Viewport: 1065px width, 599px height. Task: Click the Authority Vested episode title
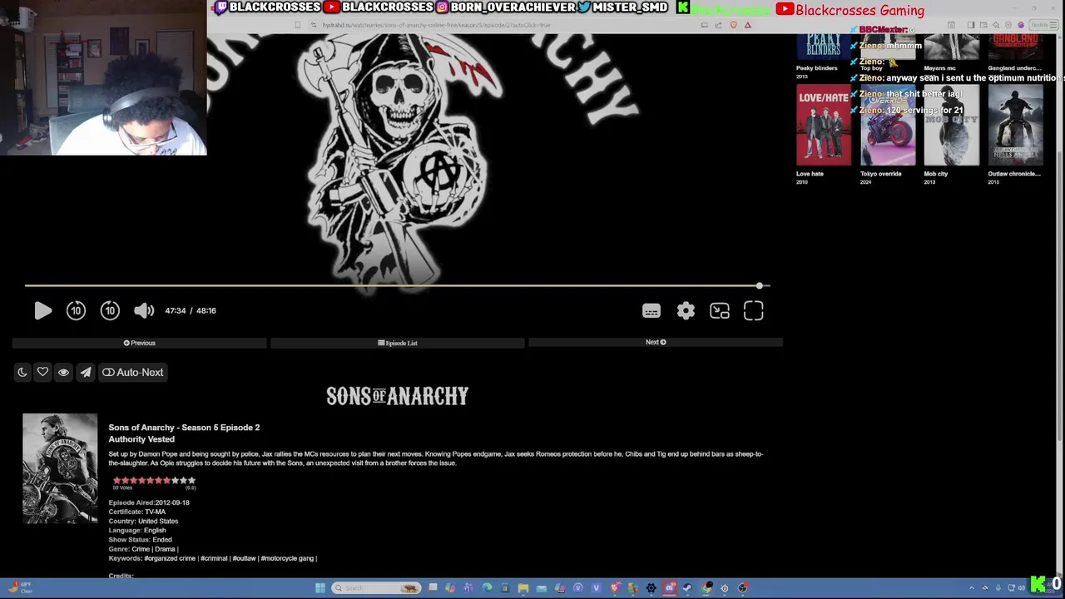point(141,439)
